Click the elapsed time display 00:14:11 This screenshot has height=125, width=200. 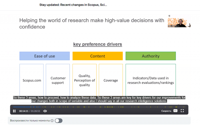point(24,111)
